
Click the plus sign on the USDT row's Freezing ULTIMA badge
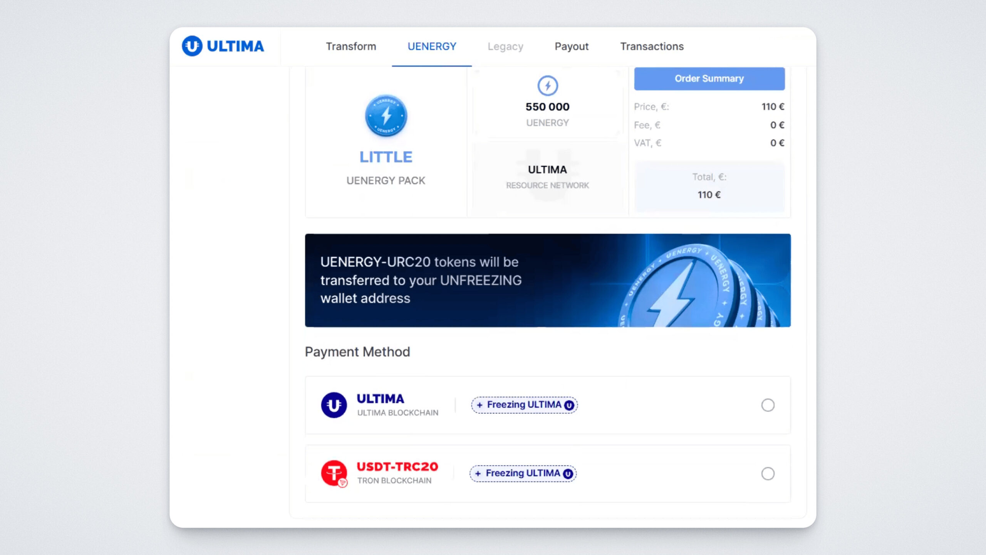point(478,474)
